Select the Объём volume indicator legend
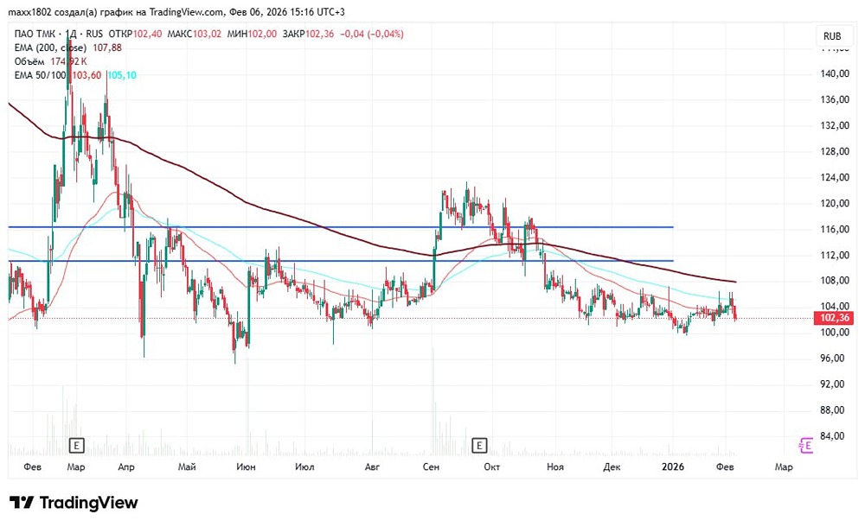Viewport: 865px width, 527px height. pyautogui.click(x=29, y=61)
